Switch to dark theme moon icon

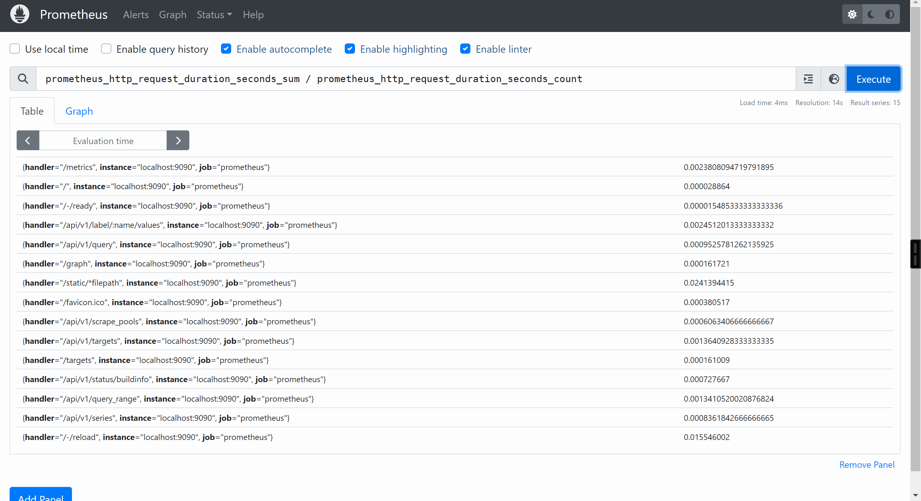pos(871,14)
